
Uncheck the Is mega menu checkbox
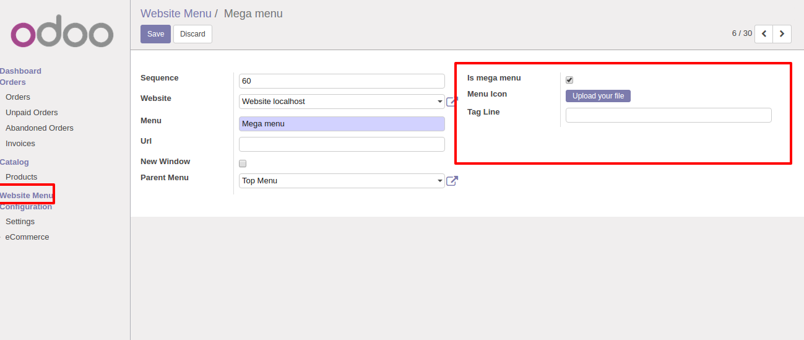[569, 80]
